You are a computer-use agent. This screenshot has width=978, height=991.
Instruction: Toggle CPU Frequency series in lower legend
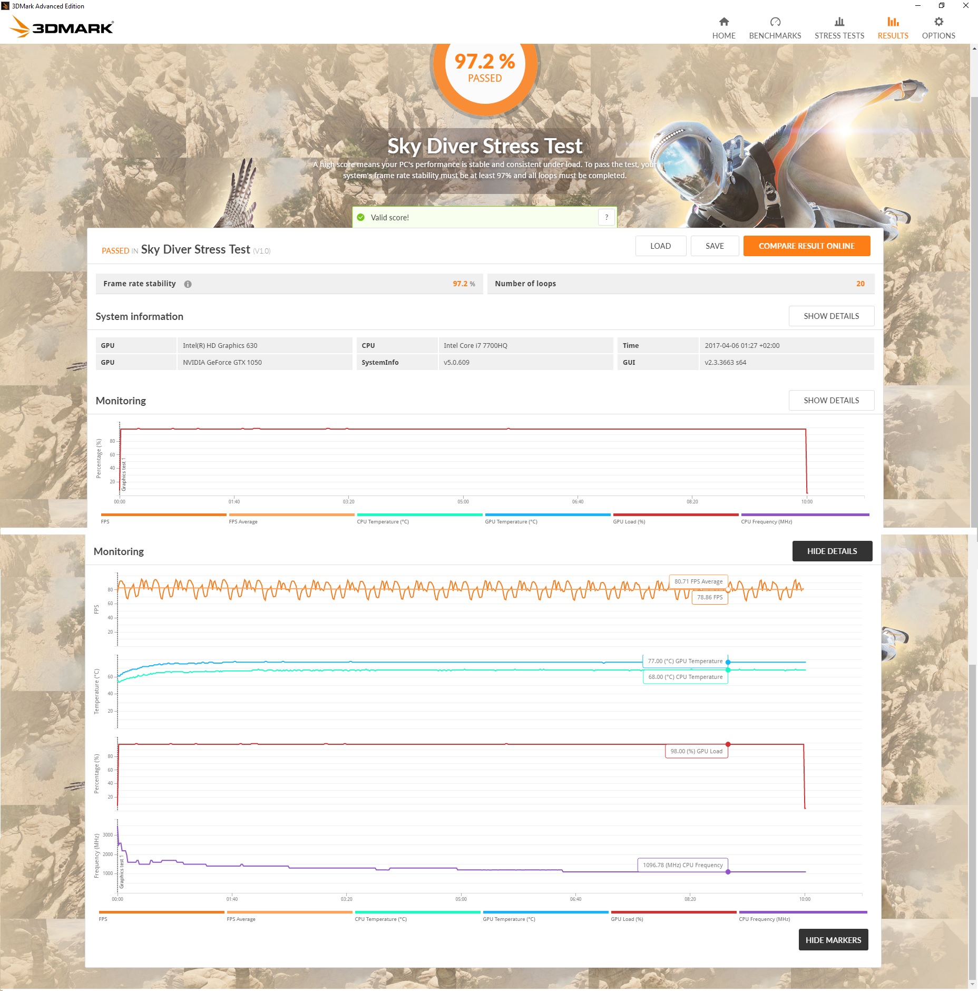[x=803, y=916]
